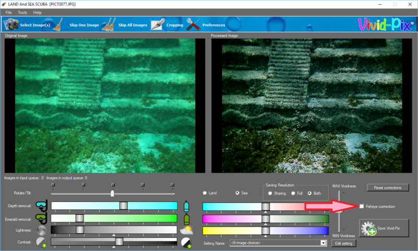Viewport: 418px width, 251px height.
Task: Select the Land radio button
Action: click(x=205, y=193)
